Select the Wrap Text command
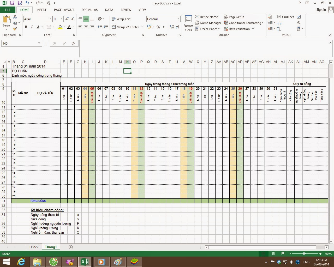The height and width of the screenshot is (267, 334). [121, 19]
